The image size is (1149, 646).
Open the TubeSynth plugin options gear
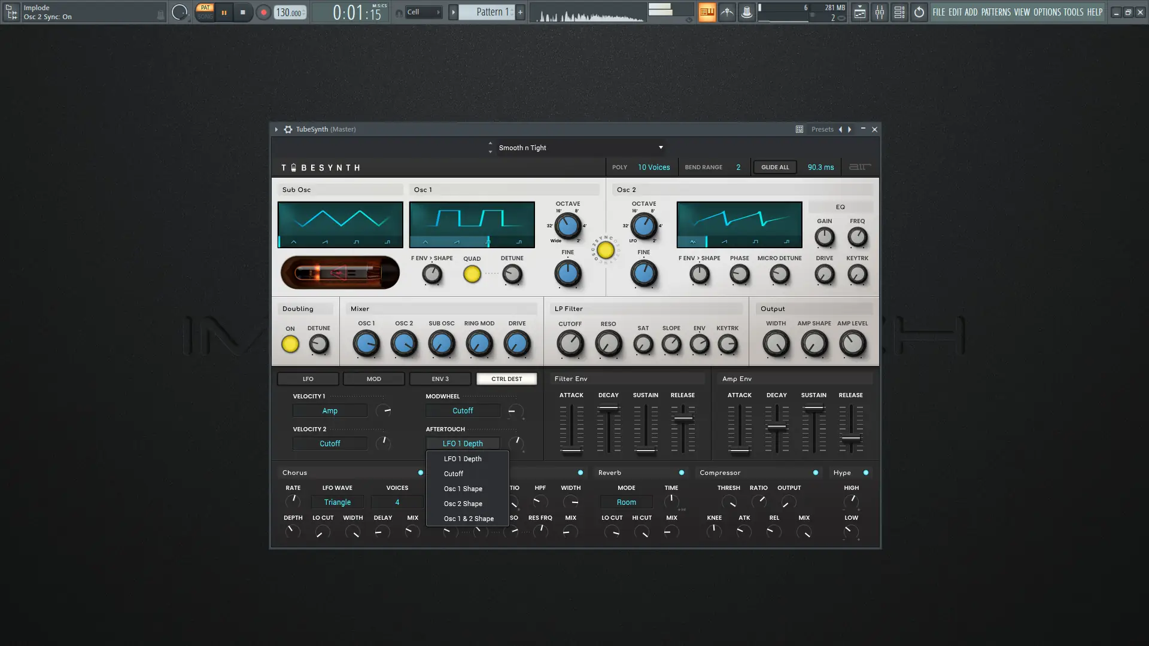click(x=288, y=129)
